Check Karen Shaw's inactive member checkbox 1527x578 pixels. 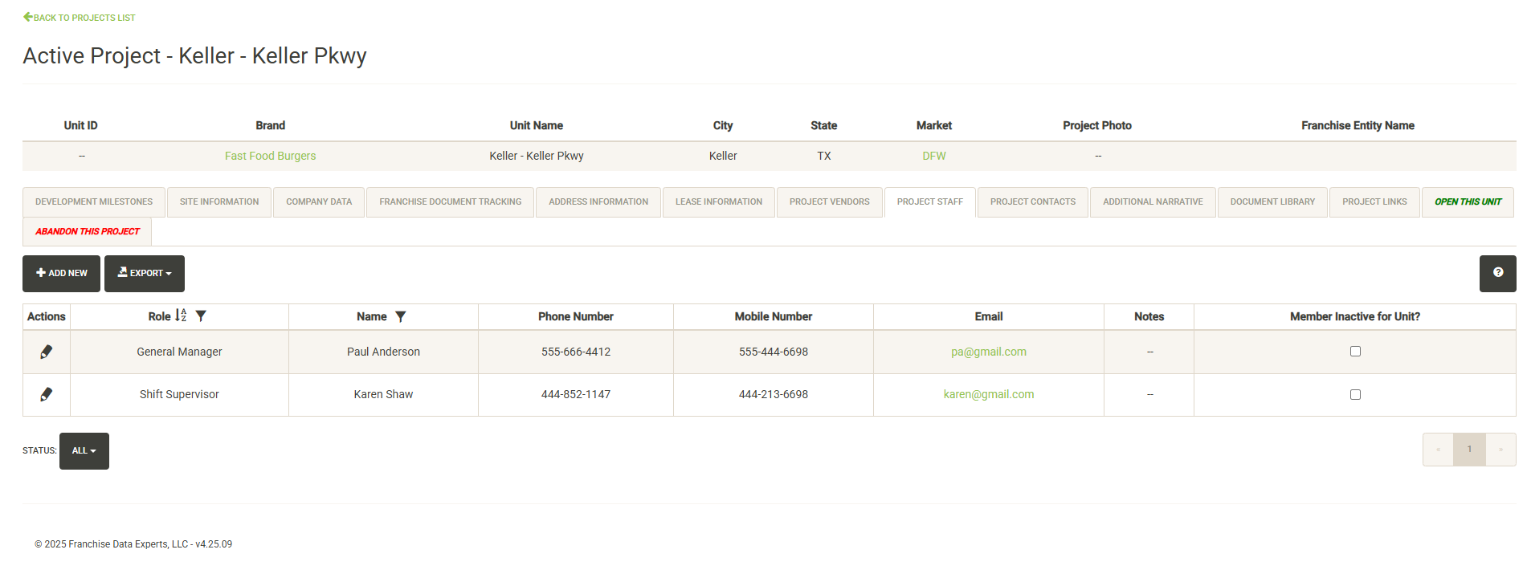[x=1355, y=394]
